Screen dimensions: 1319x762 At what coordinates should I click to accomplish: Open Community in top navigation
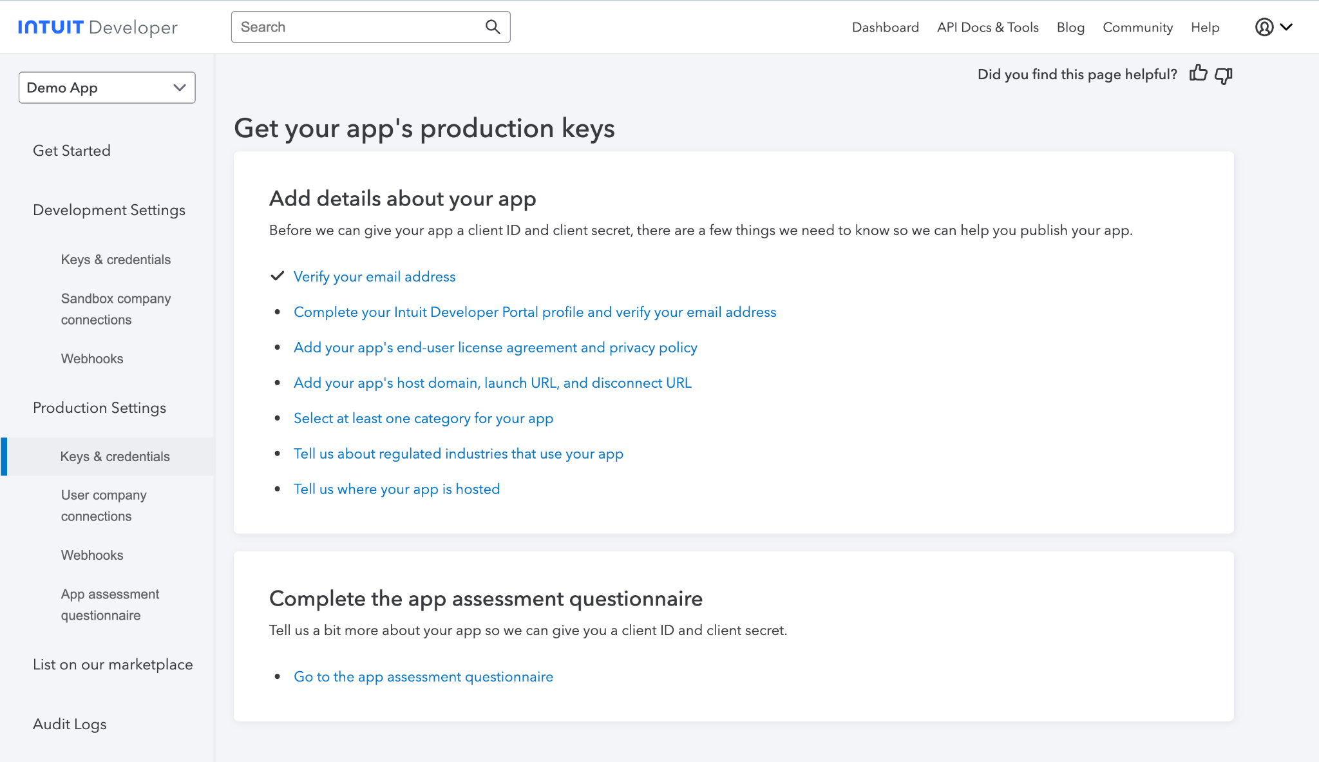[x=1137, y=27]
